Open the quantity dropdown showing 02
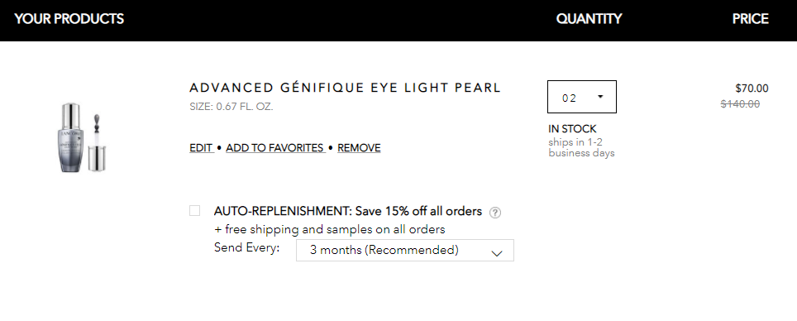The width and height of the screenshot is (797, 321). coord(581,97)
